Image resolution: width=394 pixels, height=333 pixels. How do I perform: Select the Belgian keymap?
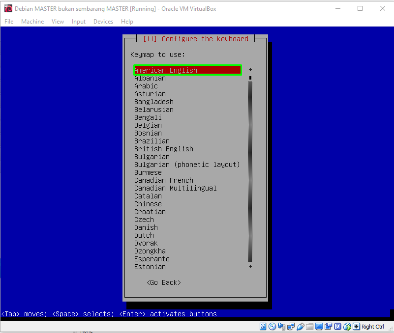[148, 125]
